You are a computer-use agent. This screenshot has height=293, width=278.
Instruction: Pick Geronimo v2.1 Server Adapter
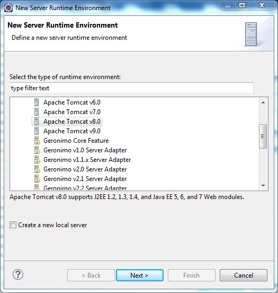pos(85,179)
